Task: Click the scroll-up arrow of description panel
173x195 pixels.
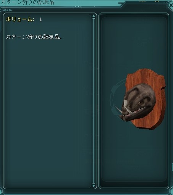Action: 94,16
